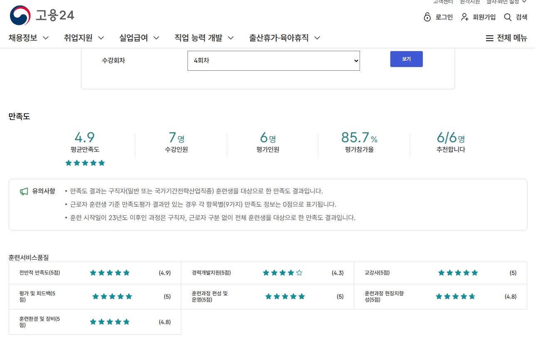
Task: Click the (4.8) score for 훈련과정 현장지향성
Action: (x=510, y=297)
